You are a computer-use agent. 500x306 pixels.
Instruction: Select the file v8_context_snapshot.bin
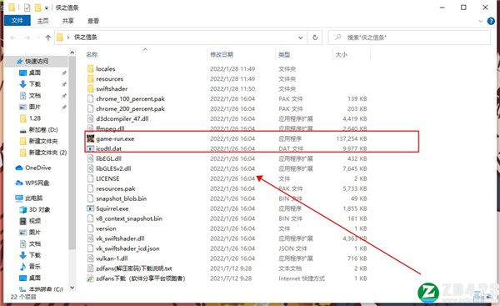pos(129,218)
